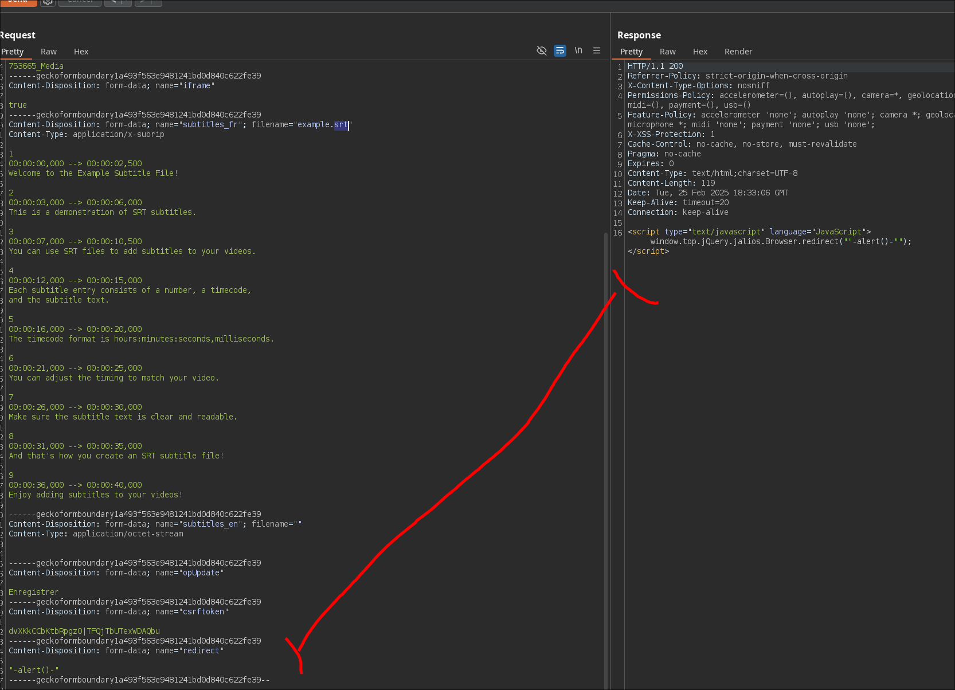Toggle the word wrap icon in Request panel

[x=560, y=51]
